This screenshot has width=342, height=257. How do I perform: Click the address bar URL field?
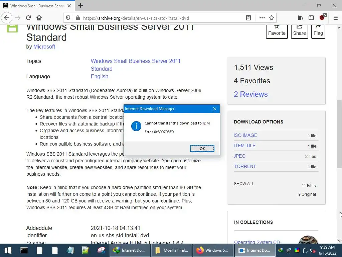[161, 18]
